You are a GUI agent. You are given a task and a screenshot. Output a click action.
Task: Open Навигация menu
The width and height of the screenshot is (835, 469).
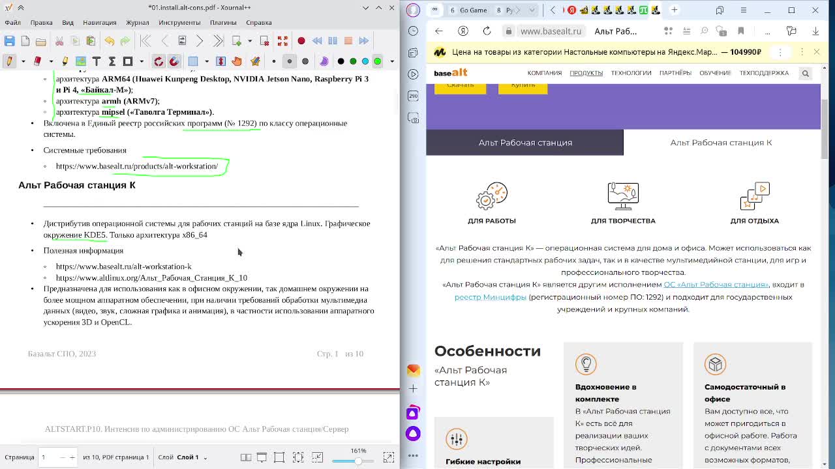100,22
